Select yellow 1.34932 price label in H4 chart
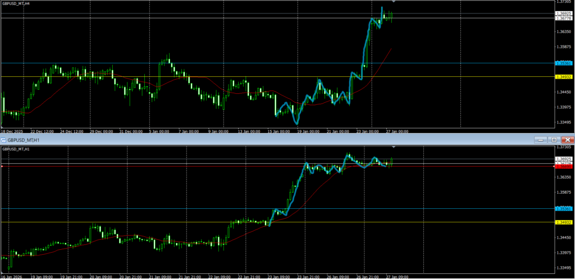 tap(563, 77)
